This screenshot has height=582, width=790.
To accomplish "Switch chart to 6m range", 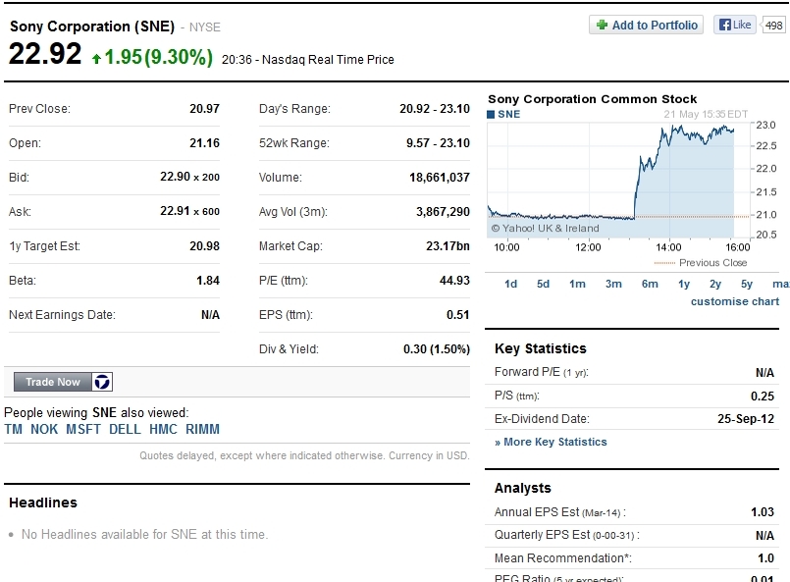I will point(650,285).
